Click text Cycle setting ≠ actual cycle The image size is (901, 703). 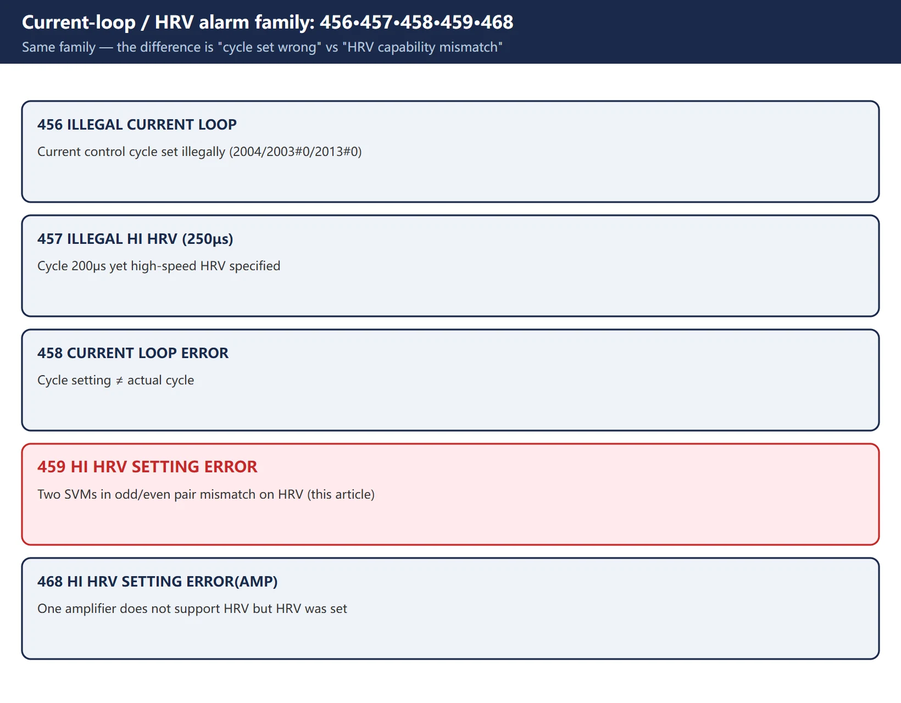tap(115, 380)
